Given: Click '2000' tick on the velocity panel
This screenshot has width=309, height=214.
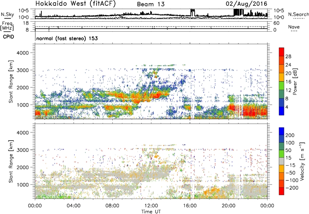Looking at the screenshot, I should point(23,167).
